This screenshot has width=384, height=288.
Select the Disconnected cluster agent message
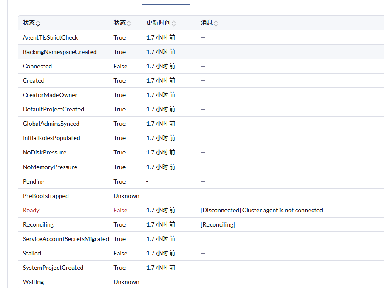pyautogui.click(x=262, y=210)
